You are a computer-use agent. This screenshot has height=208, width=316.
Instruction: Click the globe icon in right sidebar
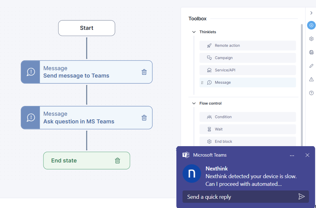coord(311,52)
